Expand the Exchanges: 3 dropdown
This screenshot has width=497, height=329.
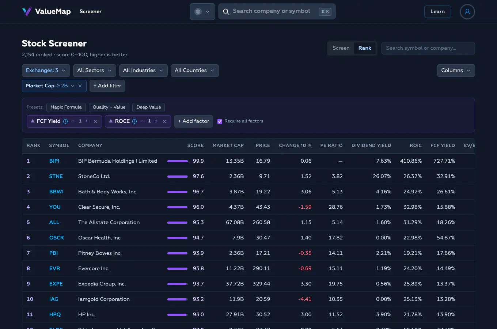(x=46, y=71)
